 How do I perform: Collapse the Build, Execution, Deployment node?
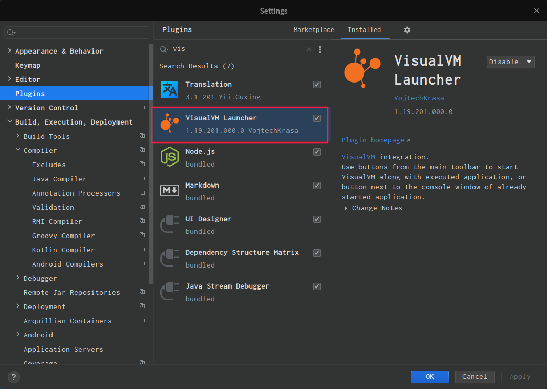[x=9, y=122]
